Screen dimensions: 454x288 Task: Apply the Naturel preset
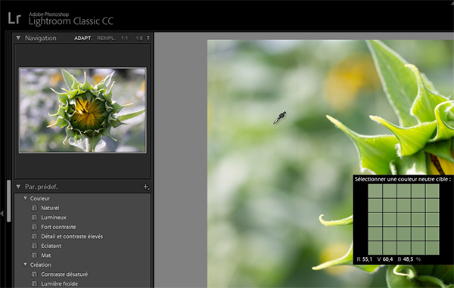tap(50, 208)
